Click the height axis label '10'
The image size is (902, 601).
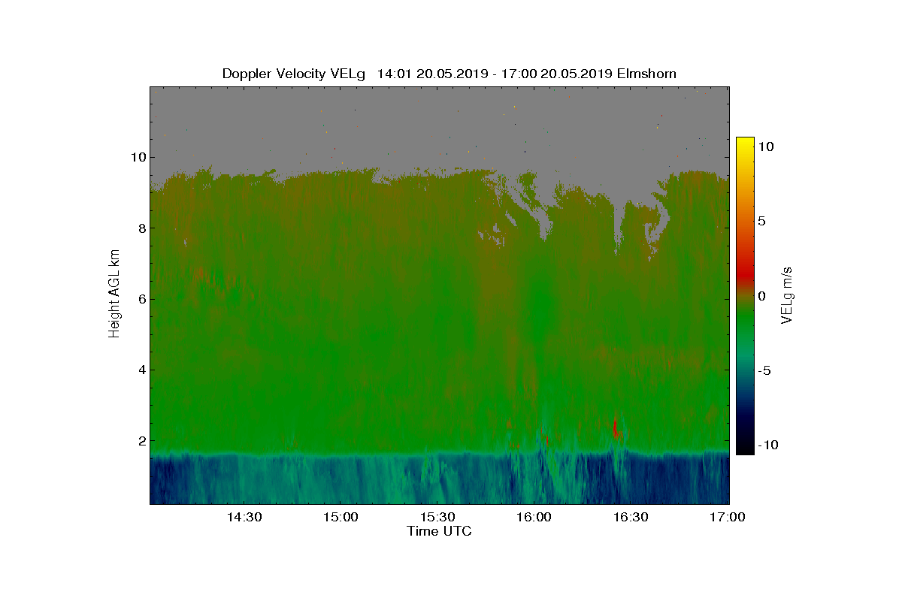tap(138, 157)
